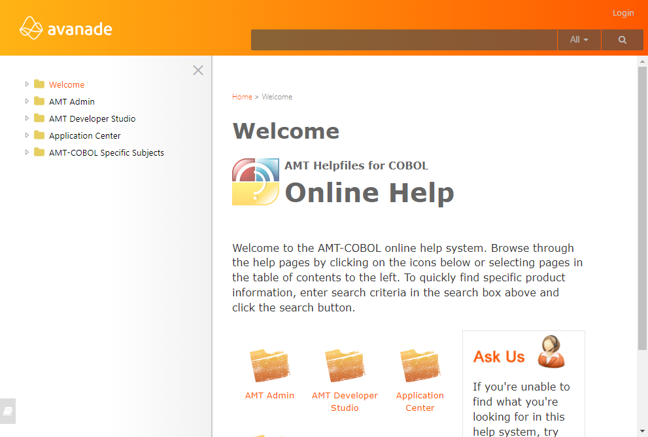Click inside the search input field
Image resolution: width=648 pixels, height=437 pixels.
click(403, 40)
